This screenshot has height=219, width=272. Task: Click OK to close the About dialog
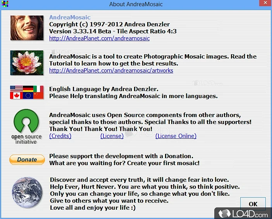pos(253,204)
